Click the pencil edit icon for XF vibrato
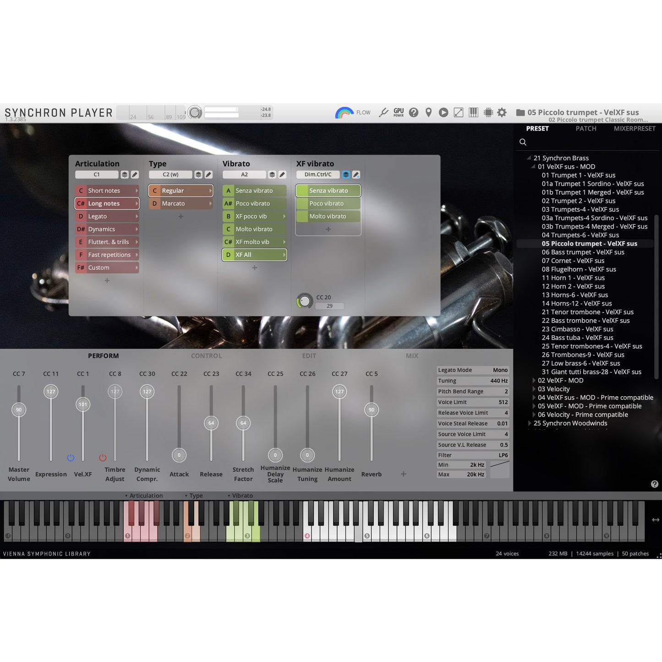This screenshot has height=662, width=662. (356, 175)
